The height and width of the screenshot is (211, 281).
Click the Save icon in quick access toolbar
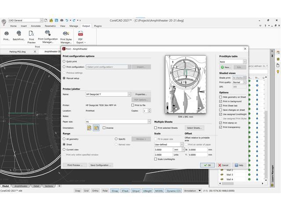pyautogui.click(x=57, y=20)
